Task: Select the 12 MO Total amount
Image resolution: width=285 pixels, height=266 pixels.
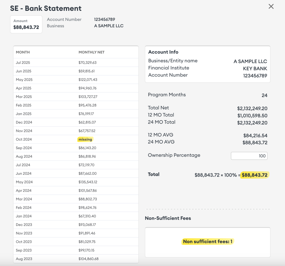Action: (252, 115)
